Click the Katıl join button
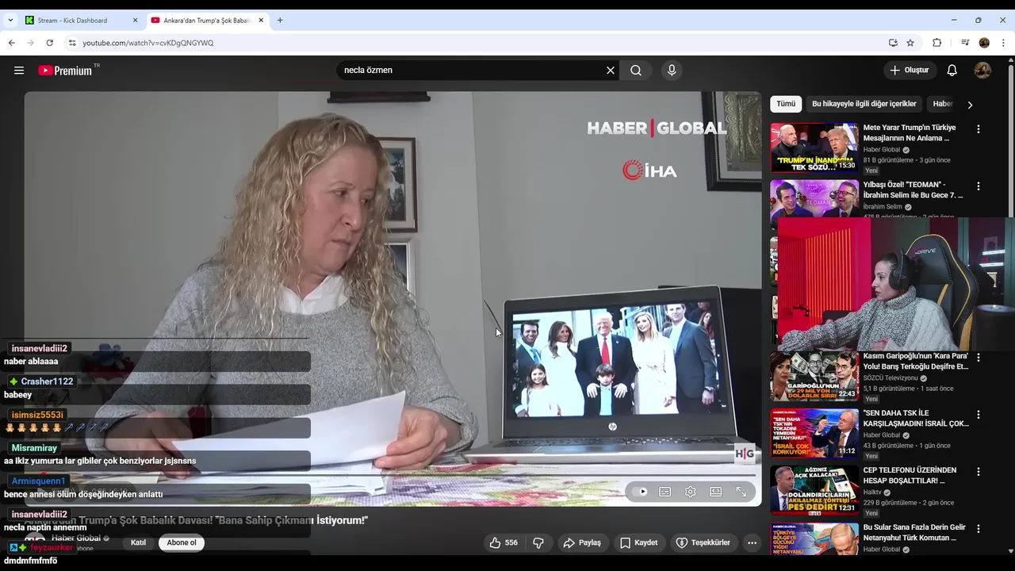This screenshot has width=1015, height=571. point(138,542)
